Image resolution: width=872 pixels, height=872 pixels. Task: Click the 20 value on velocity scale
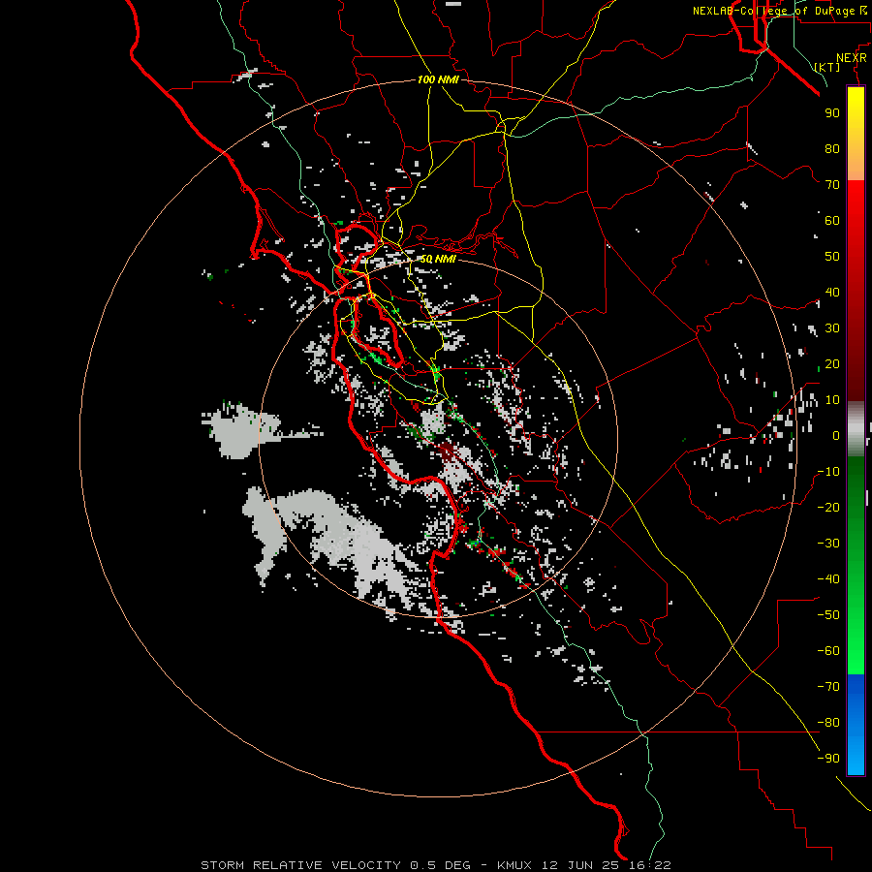832,363
